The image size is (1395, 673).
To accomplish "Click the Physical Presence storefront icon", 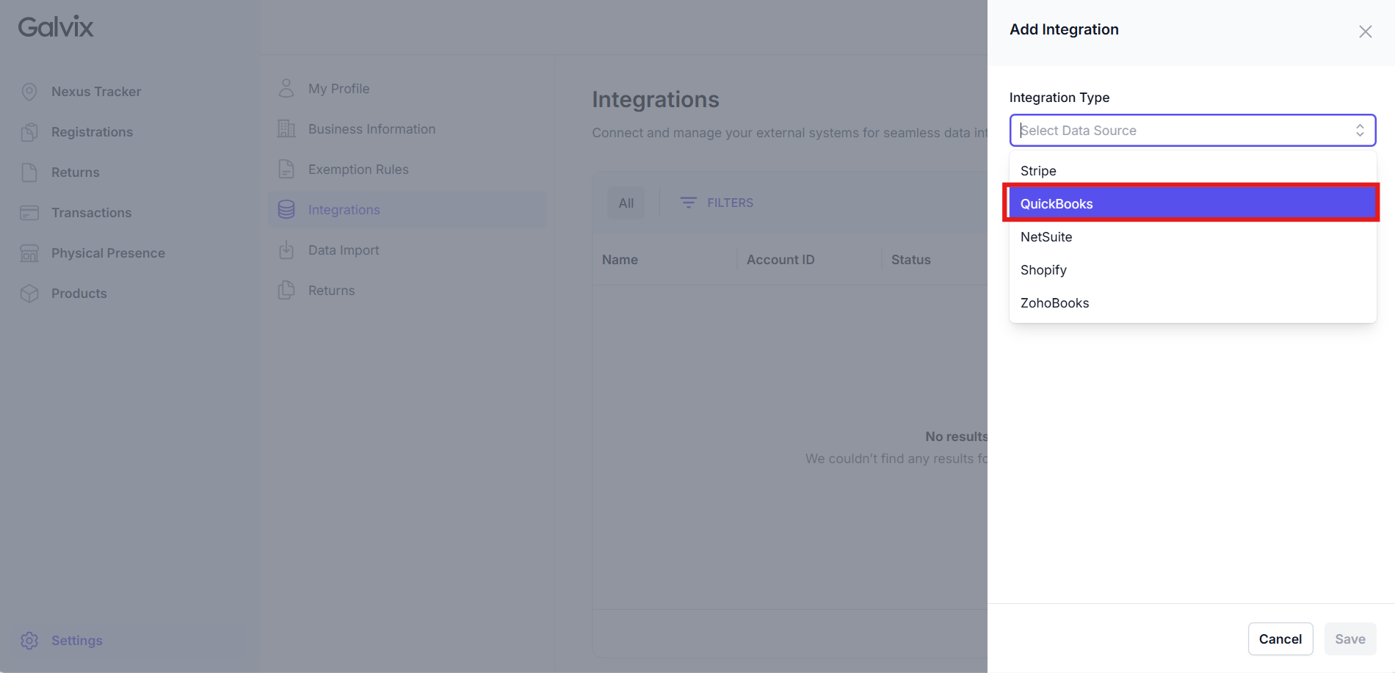I will pos(29,253).
